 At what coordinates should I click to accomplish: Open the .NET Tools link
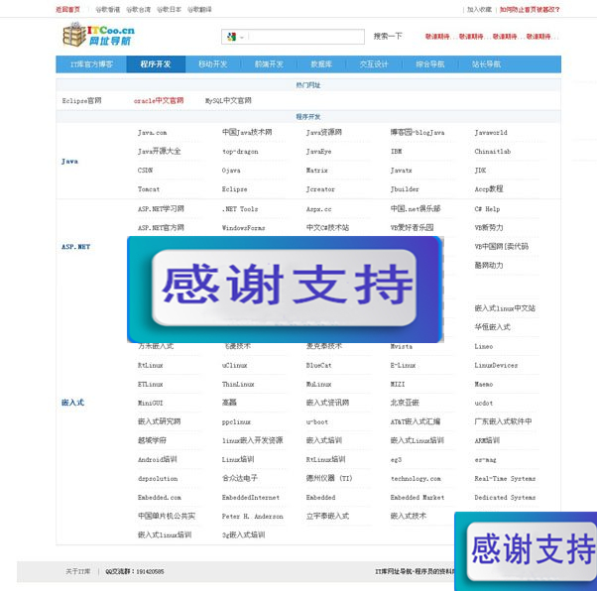click(240, 209)
